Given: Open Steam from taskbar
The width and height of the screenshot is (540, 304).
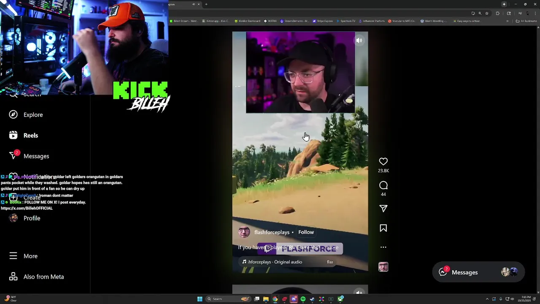Looking at the screenshot, I should click(312, 299).
